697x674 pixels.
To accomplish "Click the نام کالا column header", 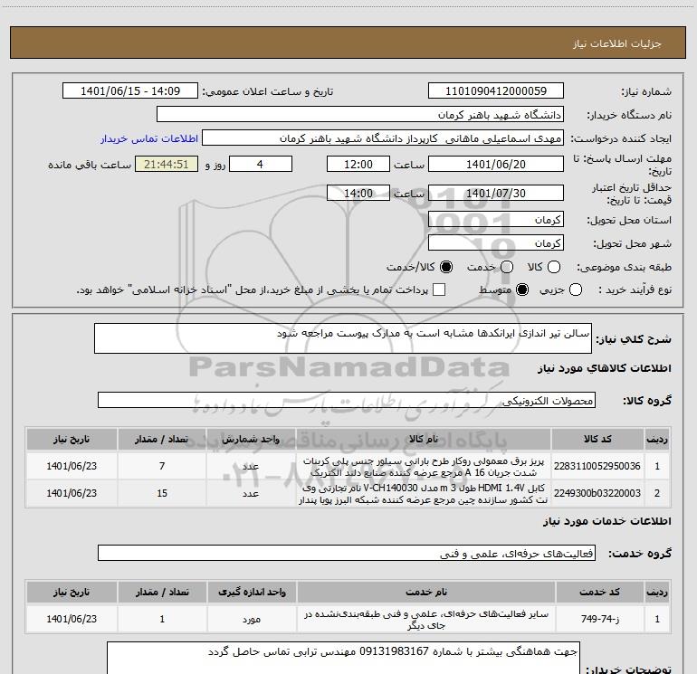I will point(424,440).
